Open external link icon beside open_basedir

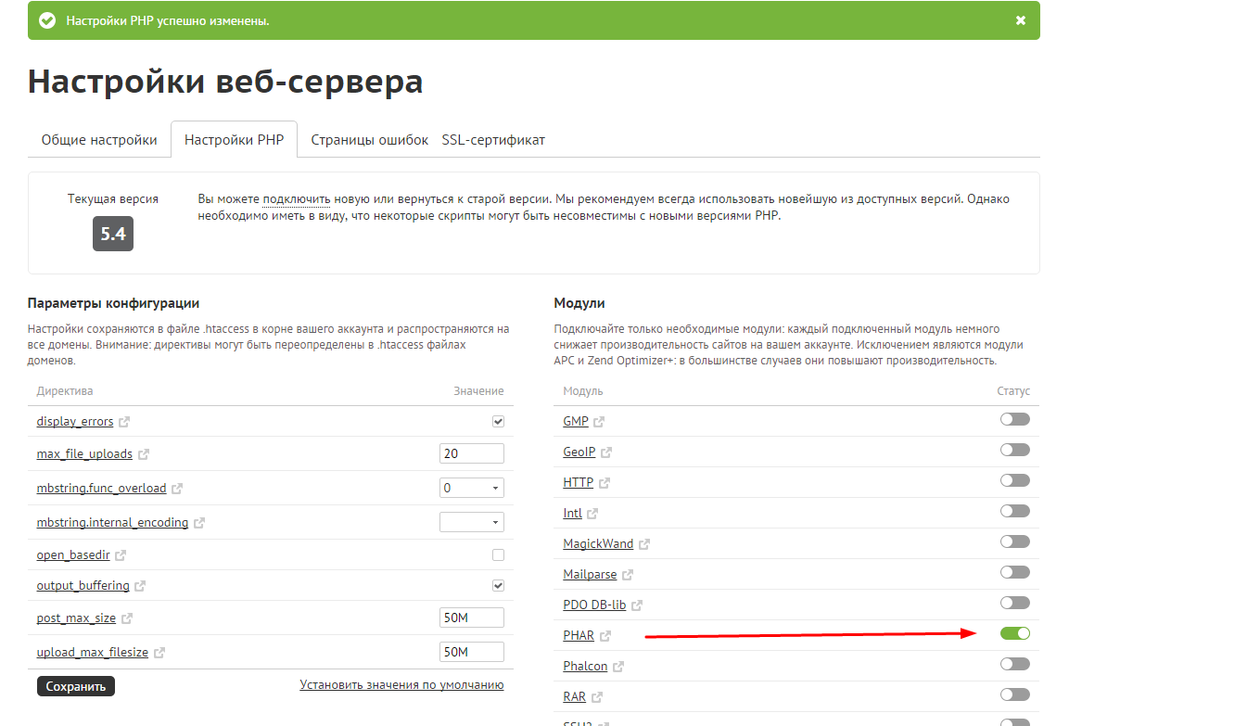pos(121,555)
